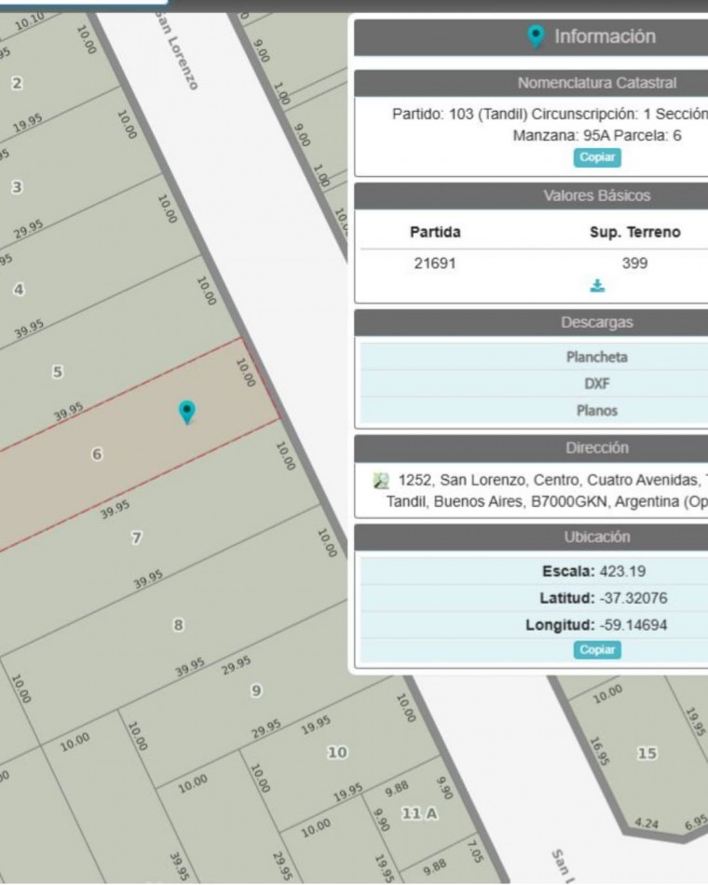Toggle the Dirección section header
The height and width of the screenshot is (885, 708).
click(596, 447)
